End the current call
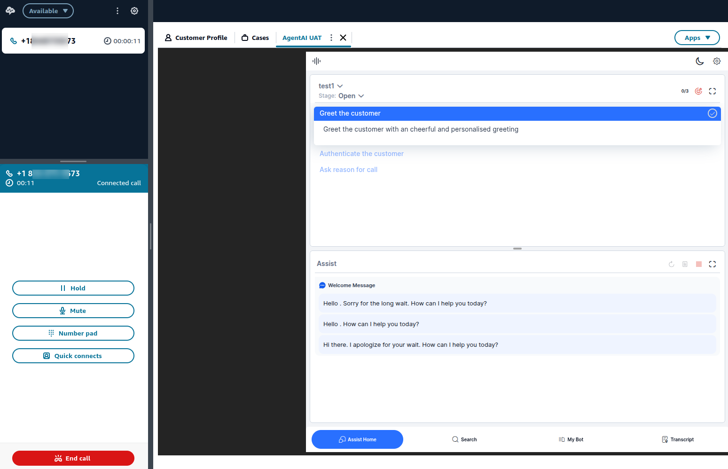728x469 pixels. pos(73,458)
